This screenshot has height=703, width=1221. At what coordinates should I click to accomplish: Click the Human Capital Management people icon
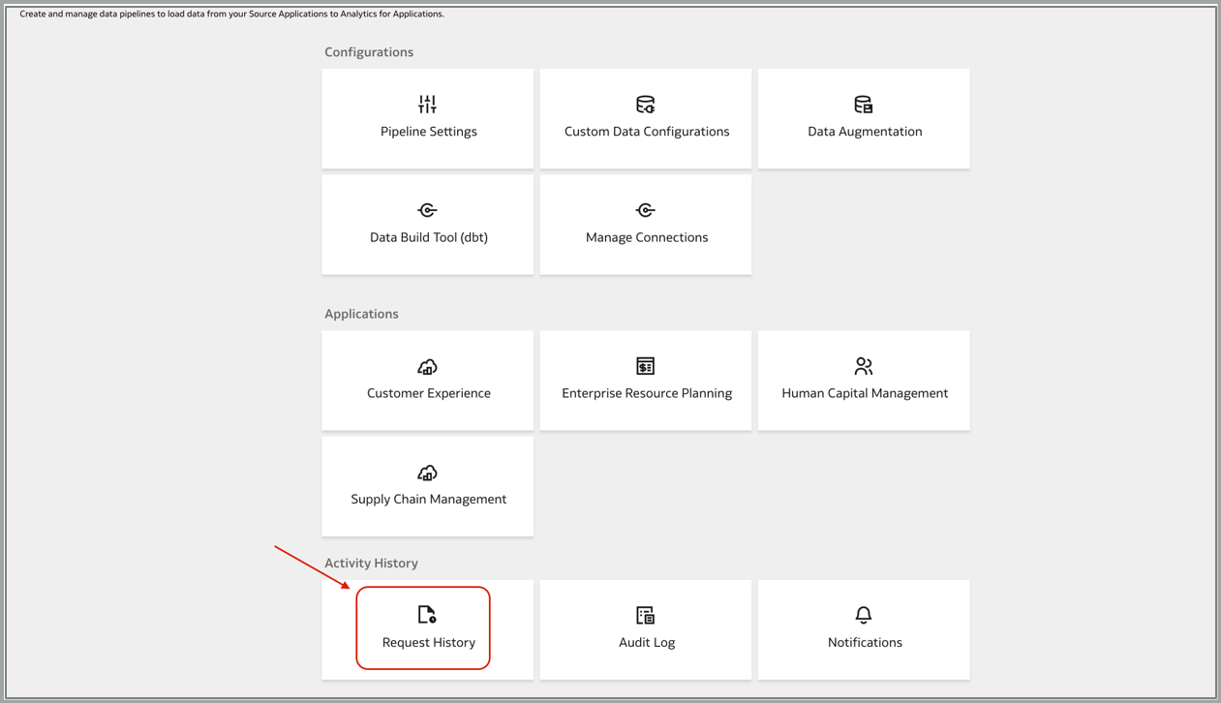[863, 366]
